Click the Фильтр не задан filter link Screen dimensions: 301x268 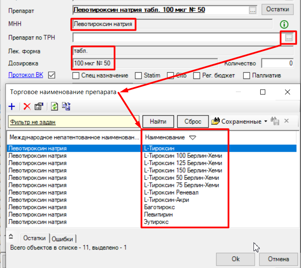pos(33,122)
